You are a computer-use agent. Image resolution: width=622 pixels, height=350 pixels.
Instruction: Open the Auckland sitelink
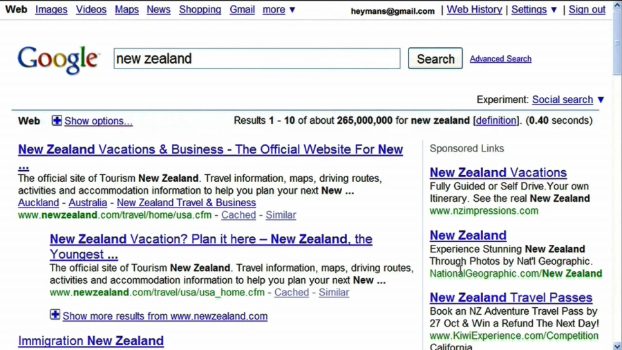click(39, 203)
